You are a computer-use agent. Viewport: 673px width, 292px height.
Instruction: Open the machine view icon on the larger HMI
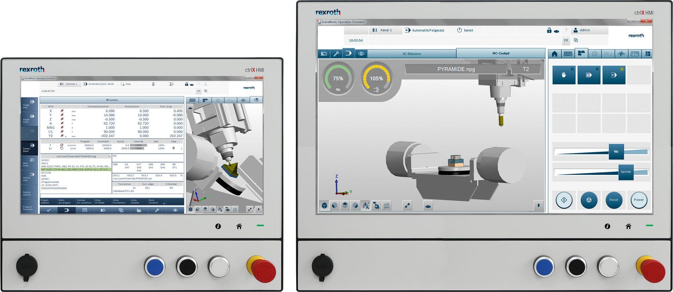pyautogui.click(x=324, y=54)
